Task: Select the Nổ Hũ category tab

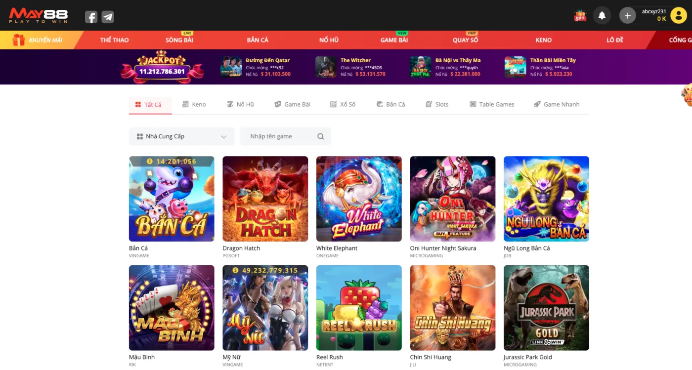Action: [x=240, y=104]
